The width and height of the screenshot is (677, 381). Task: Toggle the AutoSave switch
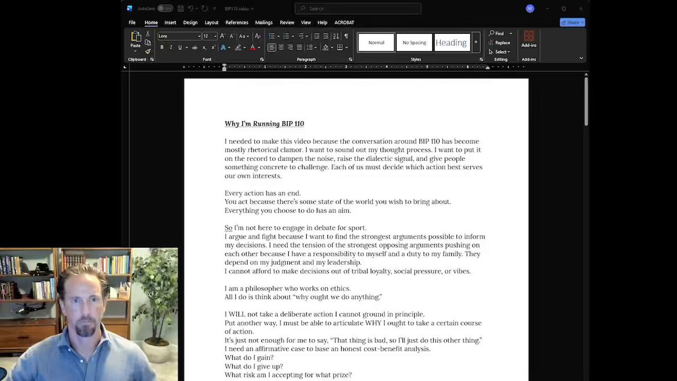click(165, 8)
